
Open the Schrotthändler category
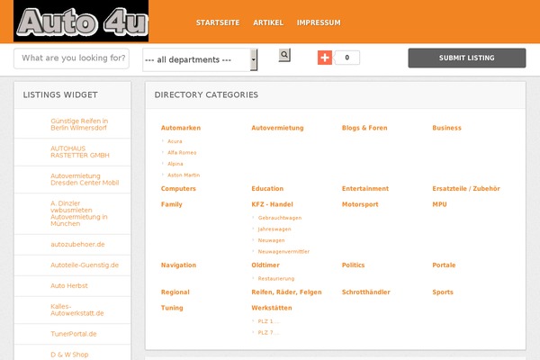pyautogui.click(x=365, y=292)
